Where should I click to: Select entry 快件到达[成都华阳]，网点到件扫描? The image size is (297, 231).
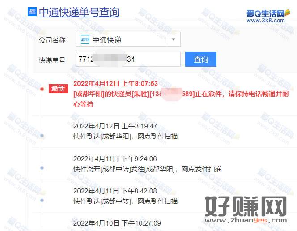tap(125, 136)
